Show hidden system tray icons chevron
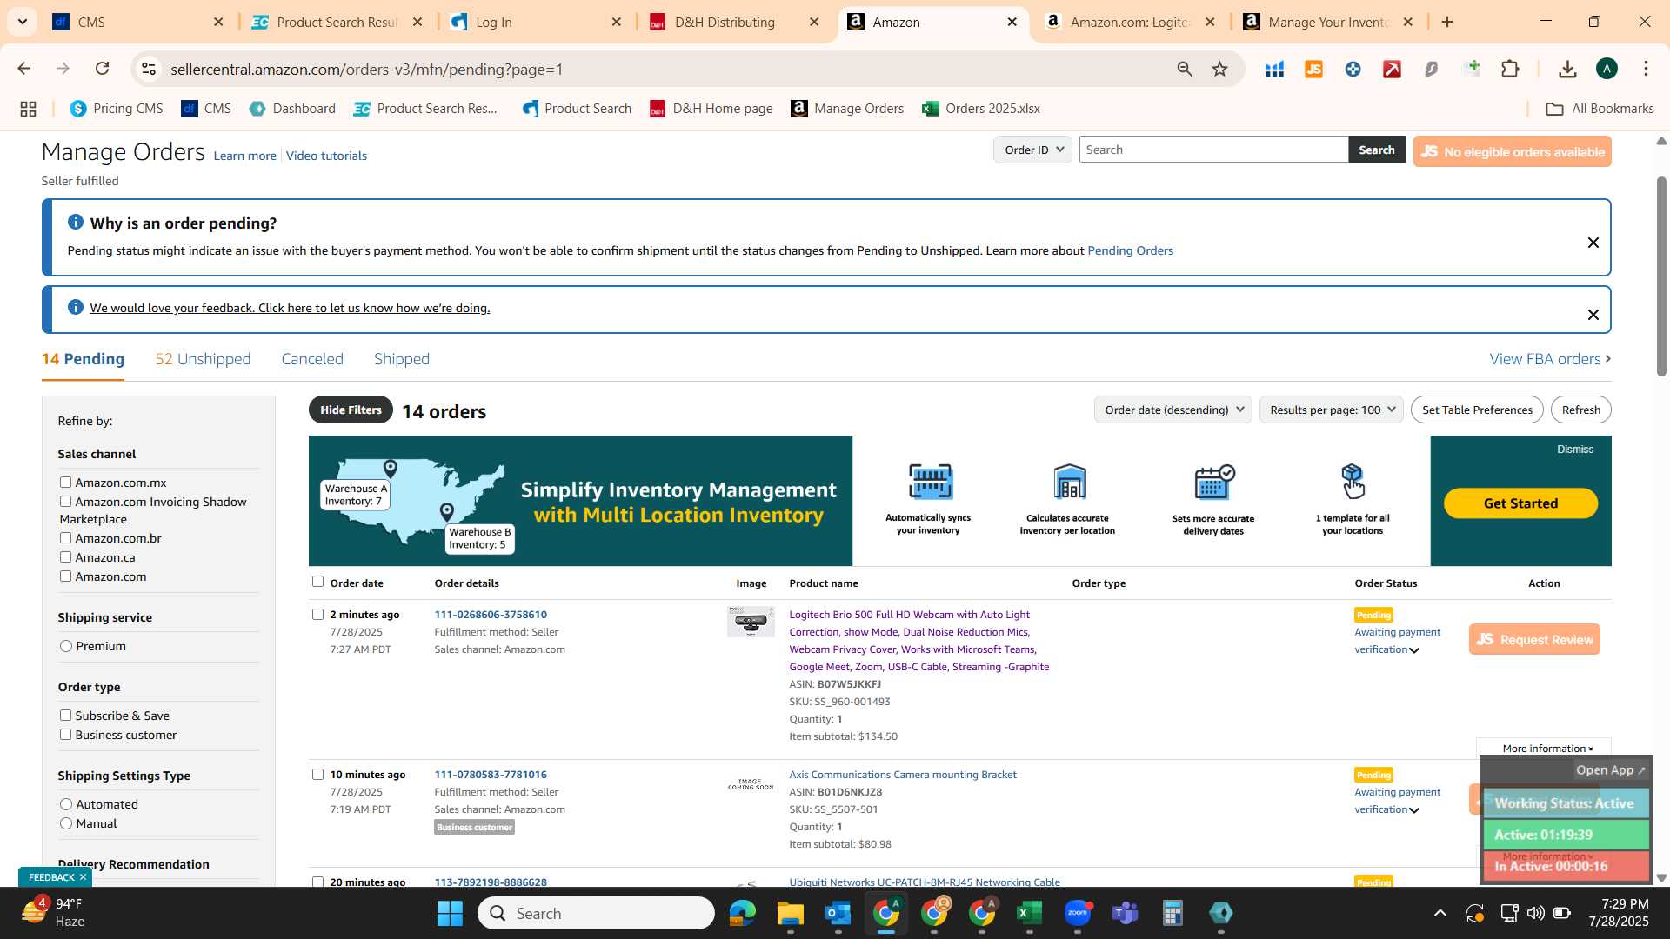Image resolution: width=1670 pixels, height=939 pixels. (x=1440, y=913)
